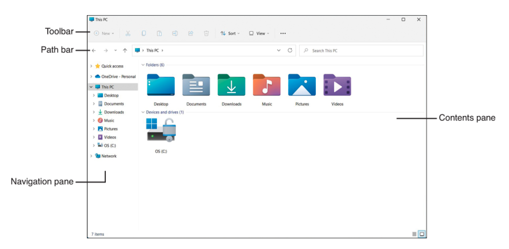Switch to large thumbnails view in status bar

coord(422,234)
